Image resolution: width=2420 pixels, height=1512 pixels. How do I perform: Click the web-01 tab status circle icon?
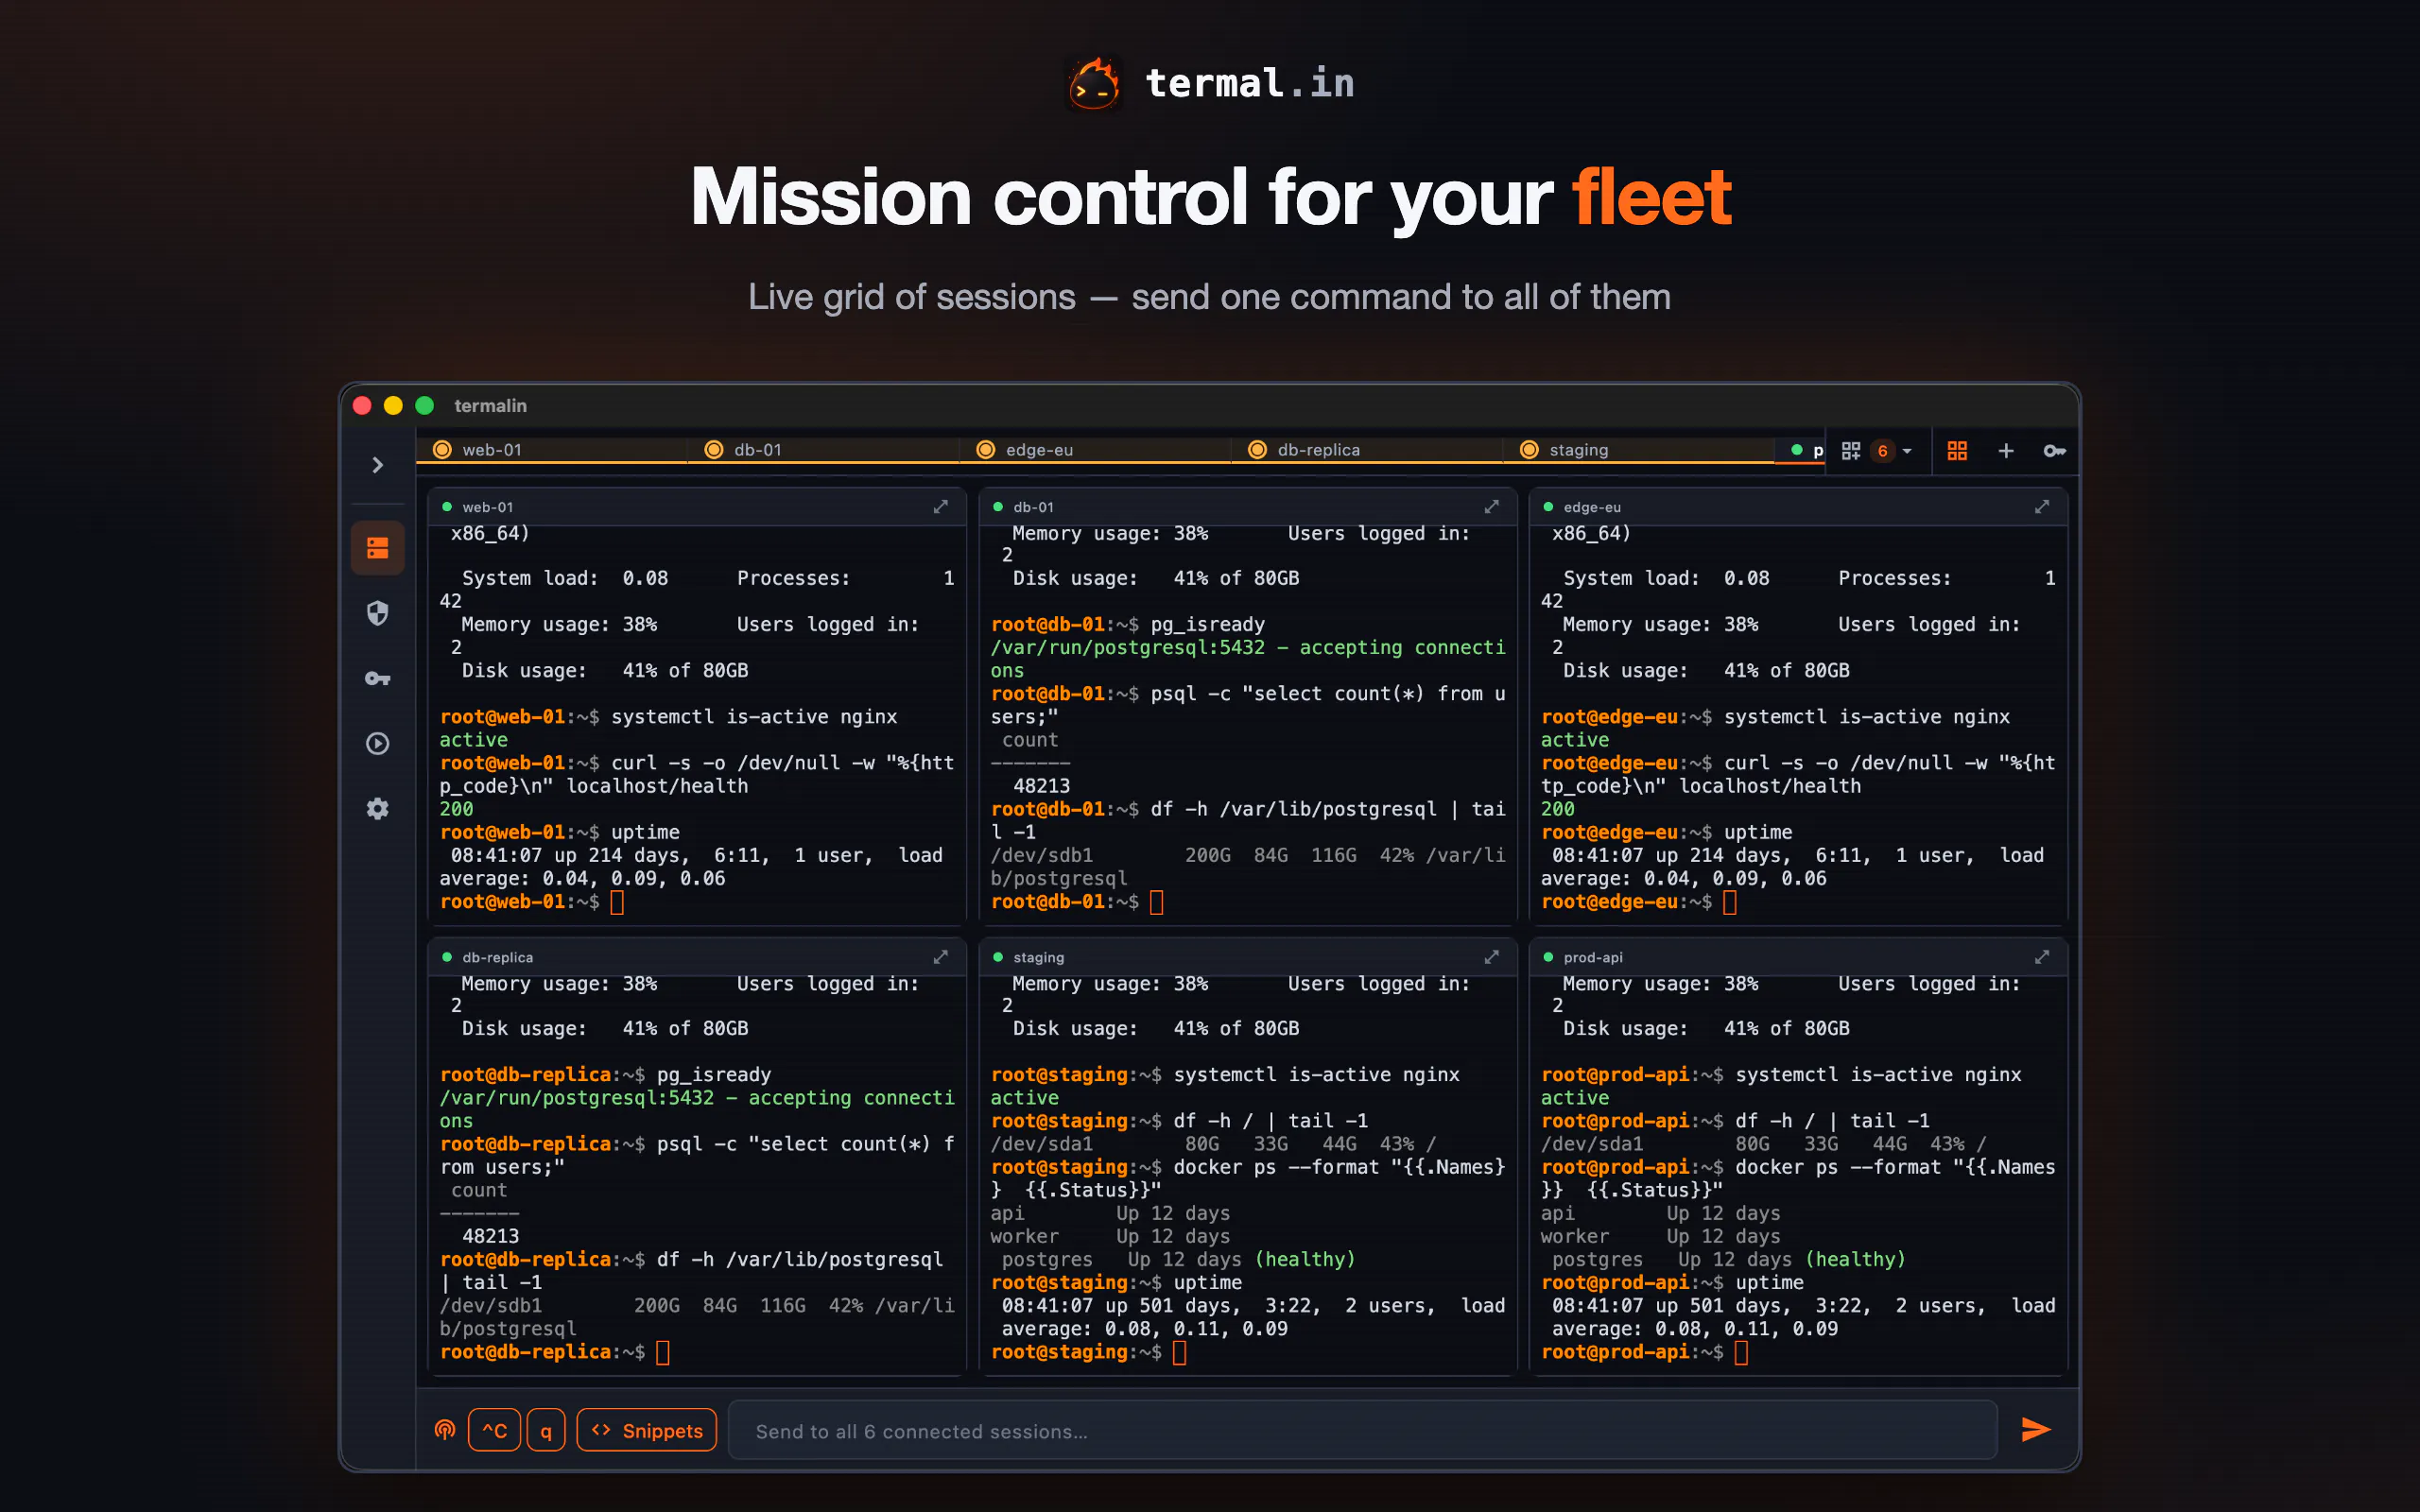click(442, 450)
